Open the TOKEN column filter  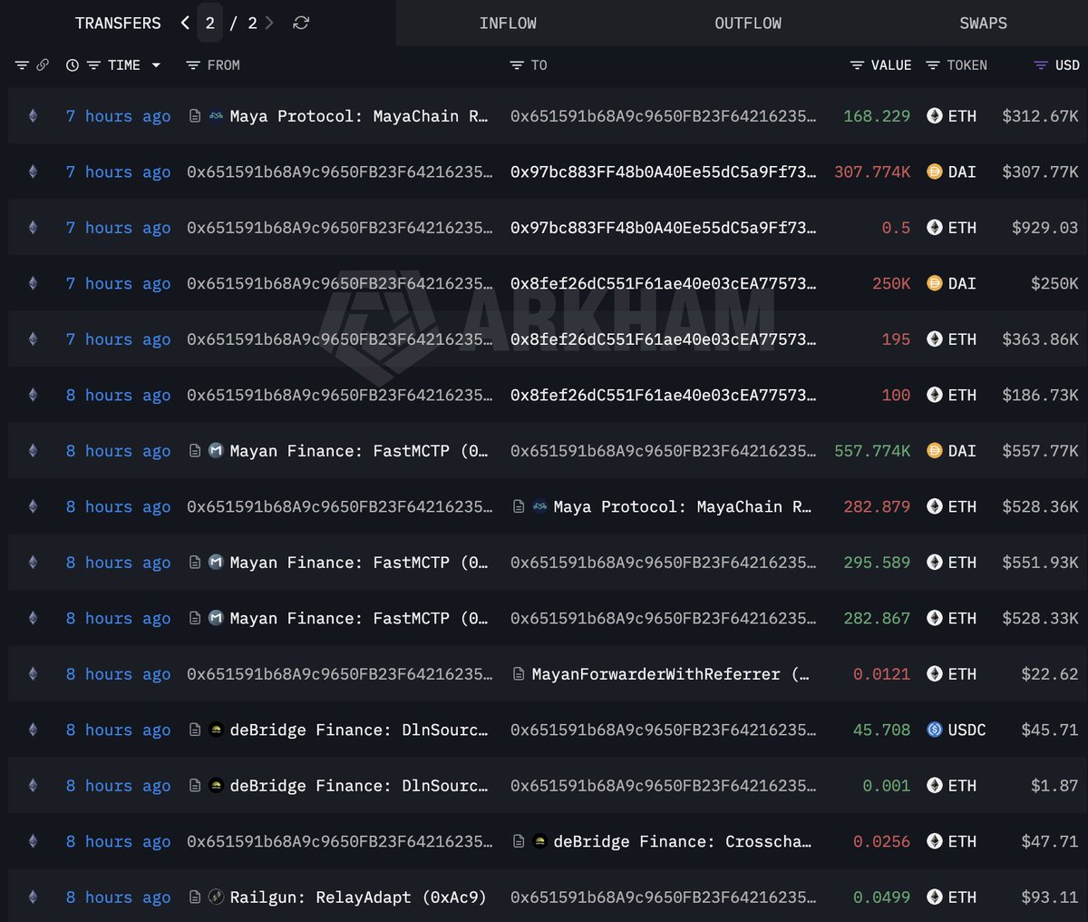(932, 65)
